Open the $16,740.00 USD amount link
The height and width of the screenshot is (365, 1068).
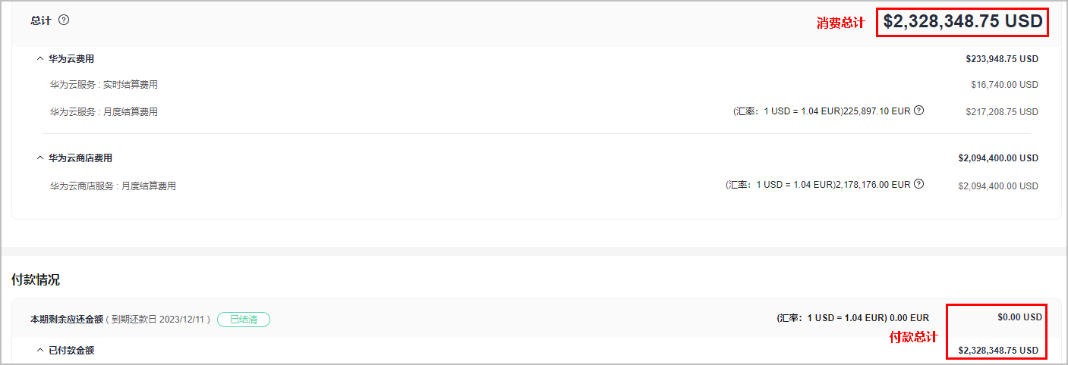click(x=1004, y=85)
